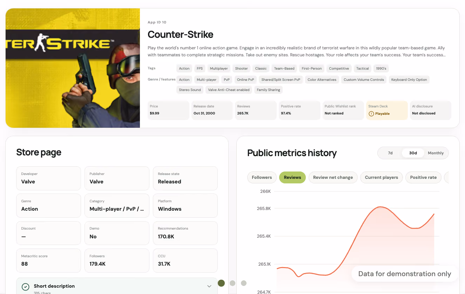465x294 pixels.
Task: Open the Public Wishlist rank card
Action: pyautogui.click(x=343, y=110)
